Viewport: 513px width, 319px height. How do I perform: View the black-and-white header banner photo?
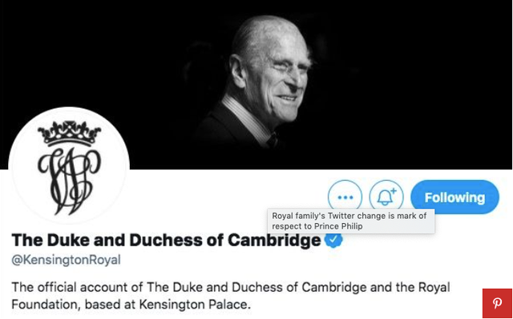pos(256,84)
